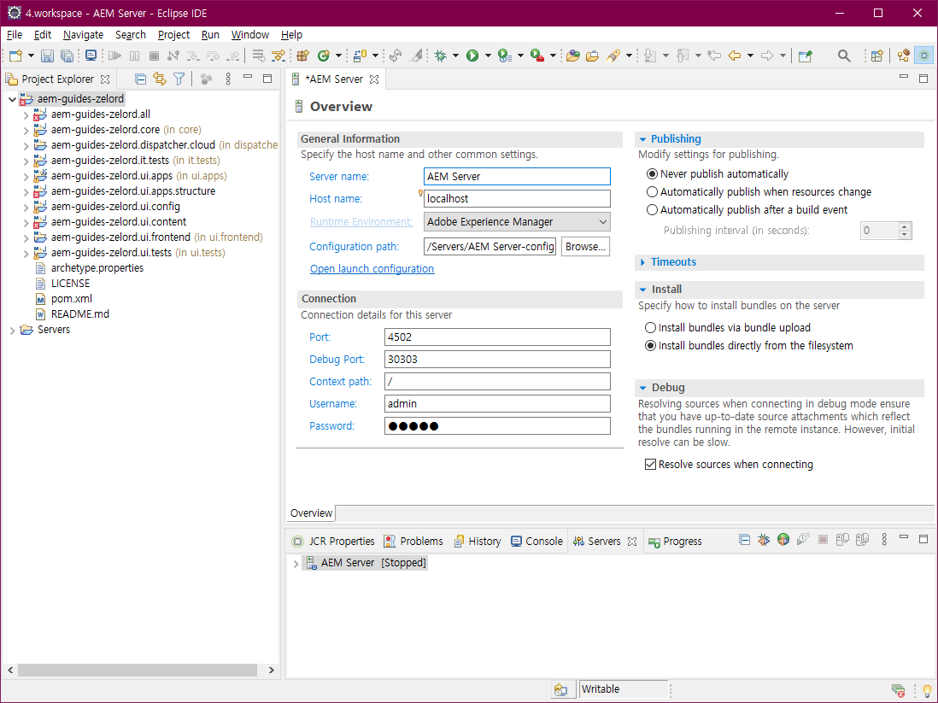Switch to the Java perspective icon
The height and width of the screenshot is (703, 938).
(x=903, y=56)
